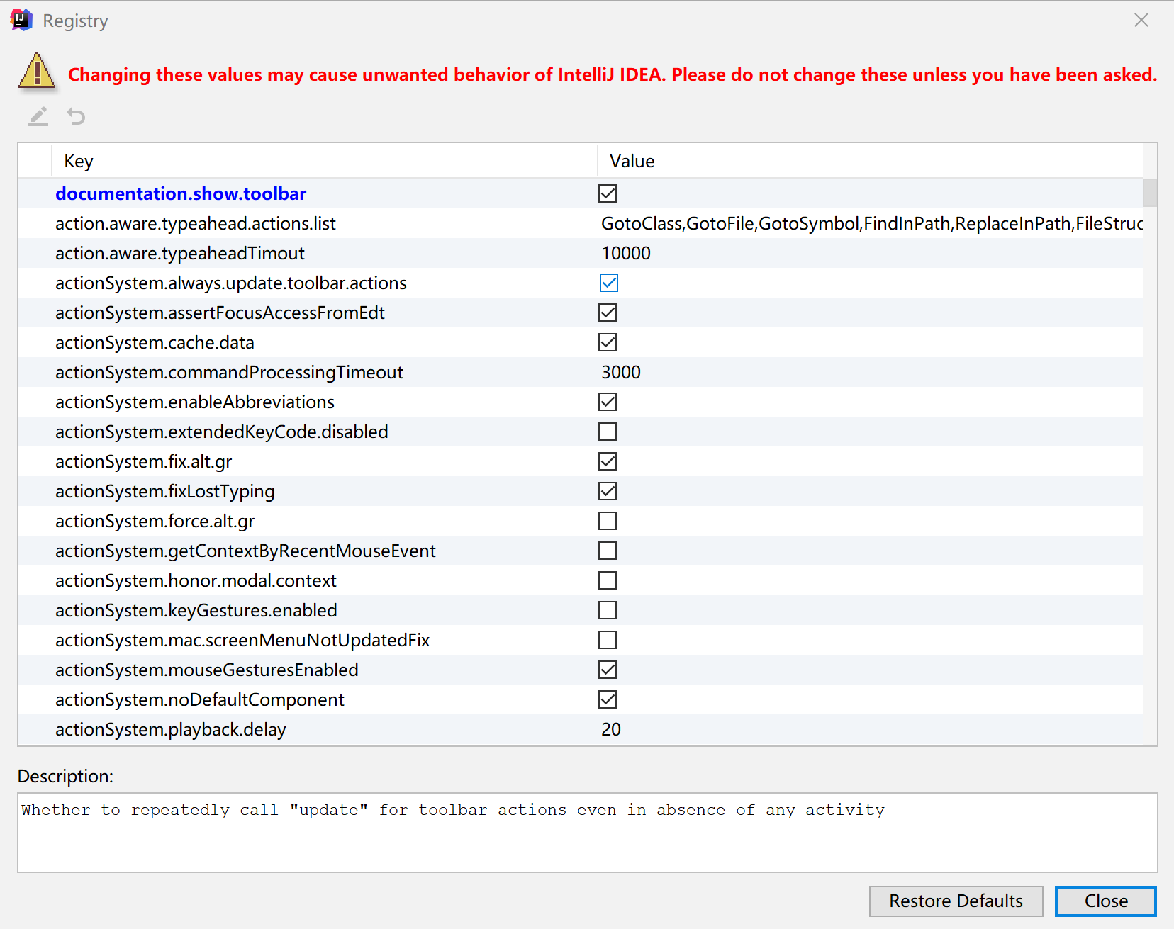This screenshot has height=929, width=1174.
Task: Enable actionSystem.honor.modal.context checkbox
Action: [608, 580]
